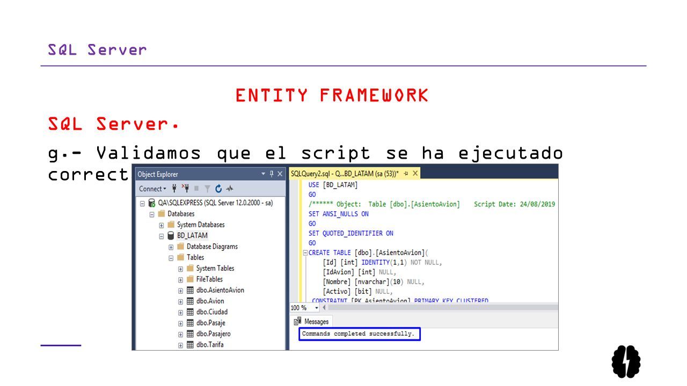Select the QA\SQLEXPRESS server label
Screen dimensions: 687x386
click(x=215, y=203)
